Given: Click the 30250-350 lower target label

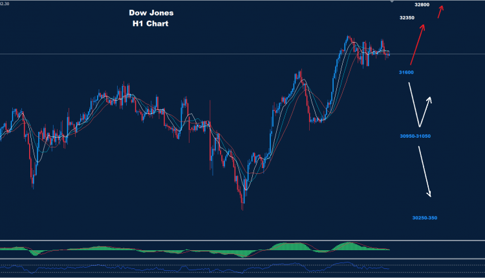Looking at the screenshot, I should point(425,218).
